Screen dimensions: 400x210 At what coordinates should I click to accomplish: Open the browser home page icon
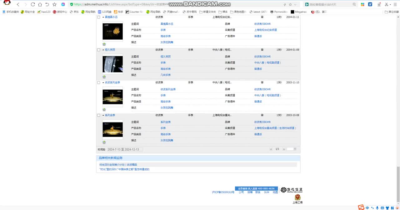coord(40,4)
